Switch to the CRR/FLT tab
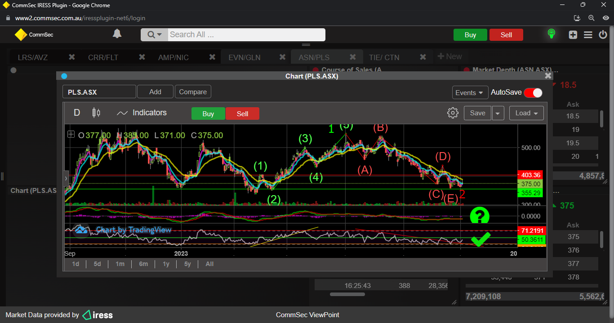614x323 pixels. 103,57
